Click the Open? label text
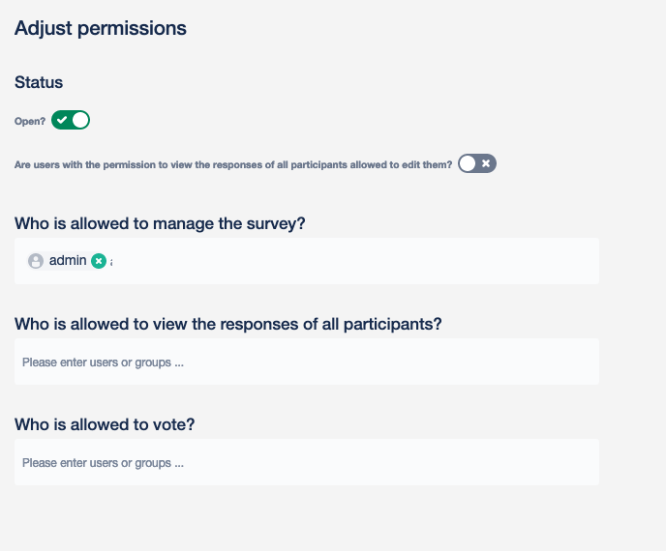 tap(30, 122)
